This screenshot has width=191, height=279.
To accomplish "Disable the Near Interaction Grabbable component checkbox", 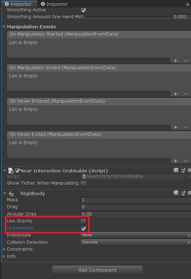I will (x=17, y=171).
